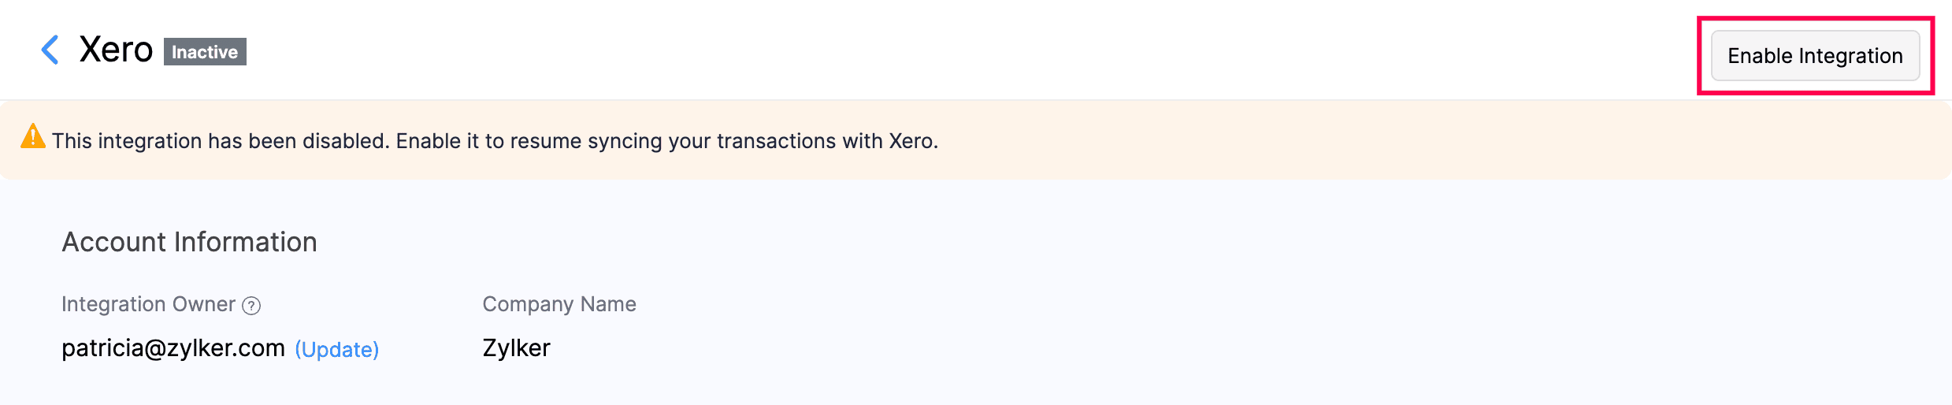Click the Company Name label
The image size is (1952, 405).
pos(559,304)
